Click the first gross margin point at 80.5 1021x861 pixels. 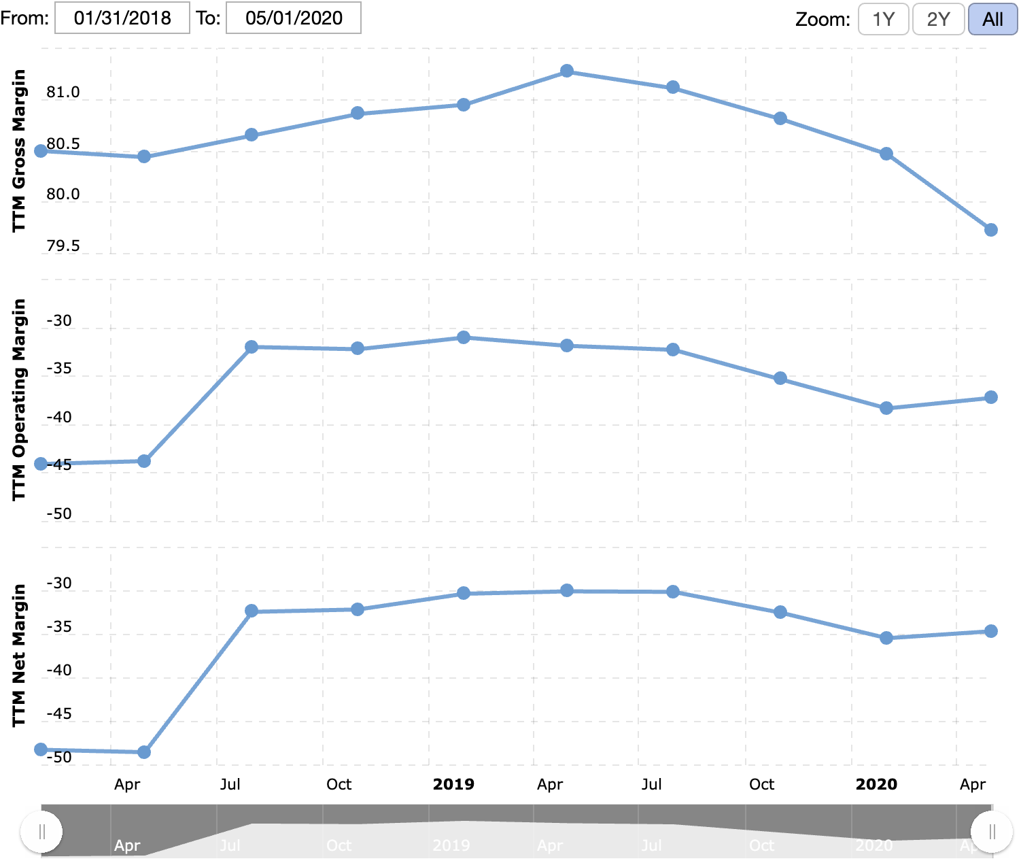pyautogui.click(x=41, y=150)
